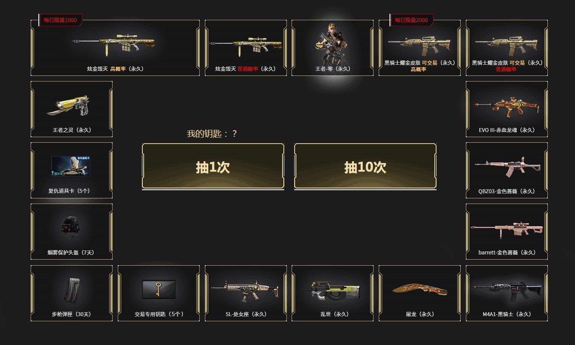Image resolution: width=575 pixels, height=345 pixels.
Task: Select the 乱世 weapon prize
Action: tap(333, 293)
